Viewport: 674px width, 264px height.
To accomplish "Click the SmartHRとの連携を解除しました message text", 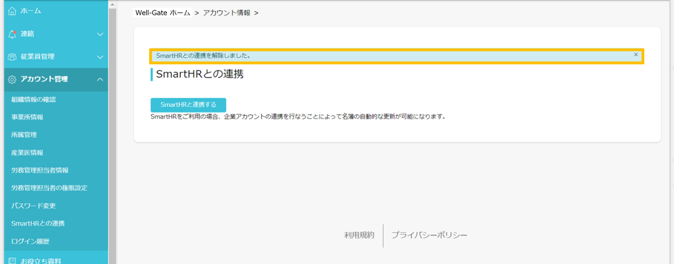I will pos(203,56).
